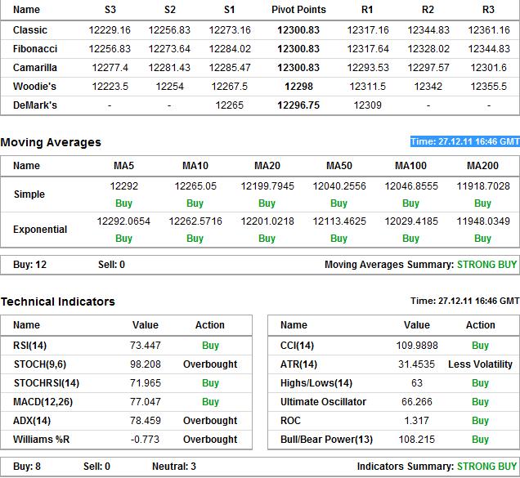Select the Classic pivot row label
This screenshot has width=520, height=478.
pos(30,30)
